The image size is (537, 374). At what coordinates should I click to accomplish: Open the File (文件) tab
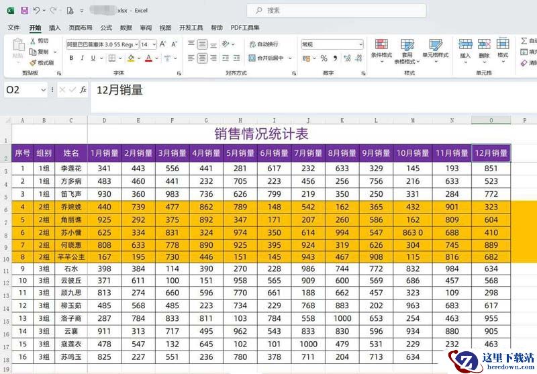(13, 28)
